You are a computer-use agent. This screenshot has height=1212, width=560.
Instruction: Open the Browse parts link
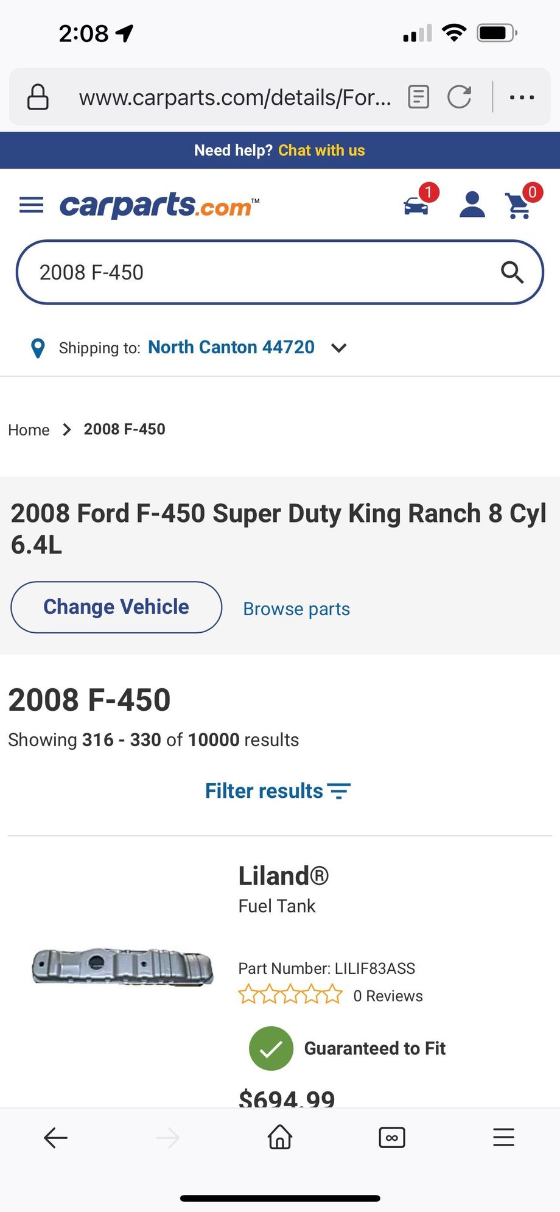tap(296, 609)
